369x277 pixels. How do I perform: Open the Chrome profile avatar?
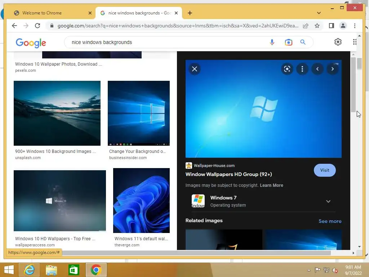coord(343,26)
